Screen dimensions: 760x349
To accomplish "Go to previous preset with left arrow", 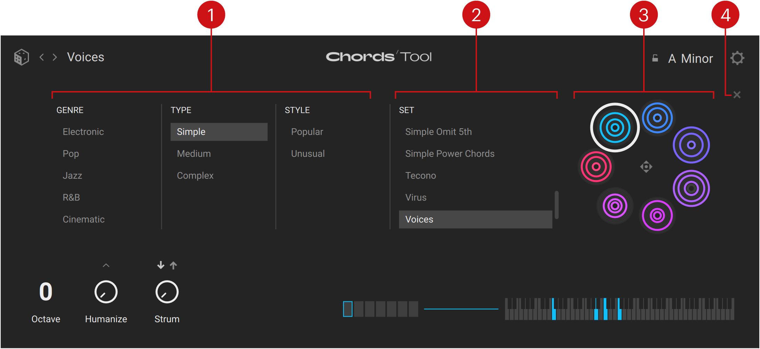I will tap(42, 57).
